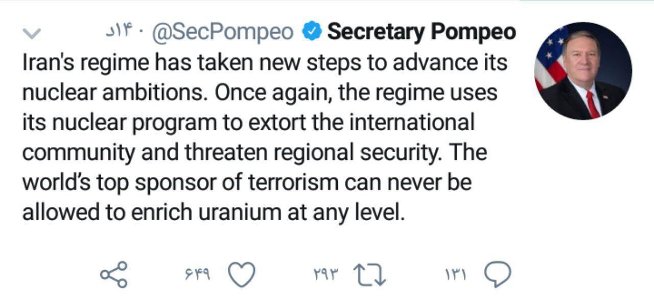The image size is (654, 304).
Task: Click the blue verified badge
Action: click(311, 32)
